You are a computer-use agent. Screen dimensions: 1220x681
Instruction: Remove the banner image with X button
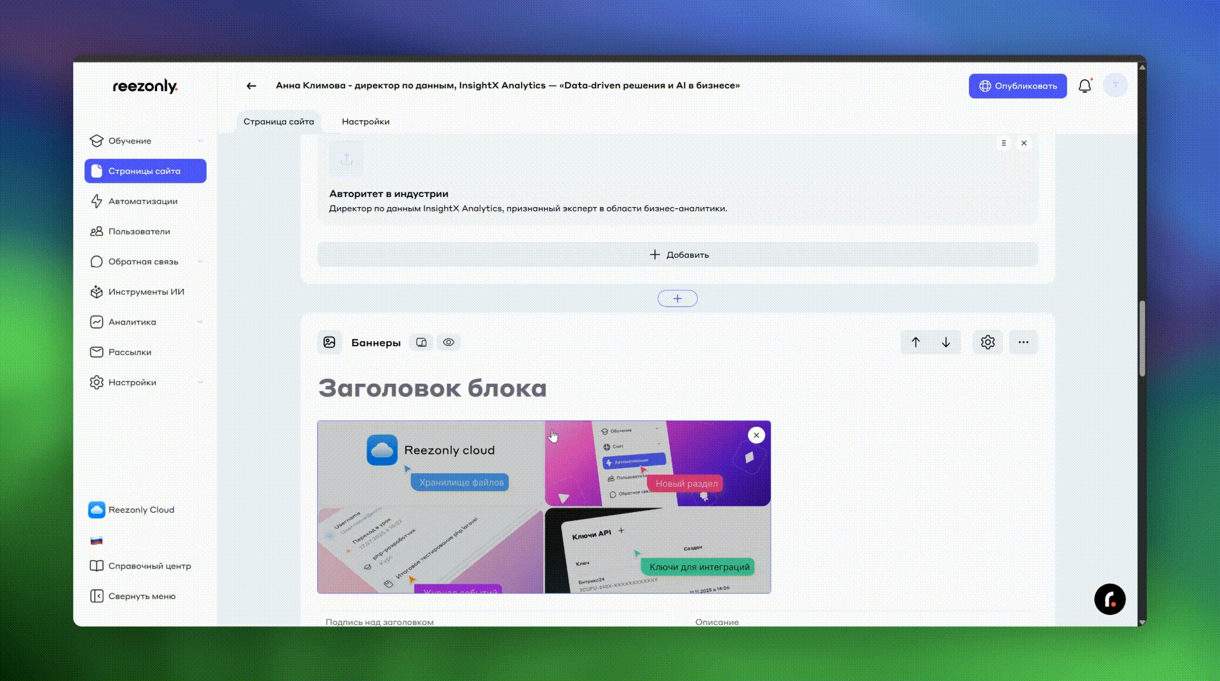(x=756, y=435)
